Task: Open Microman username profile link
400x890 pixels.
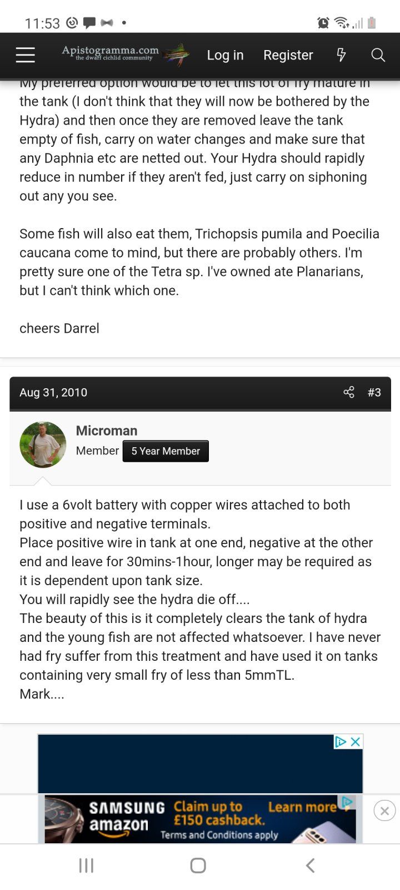Action: point(107,431)
